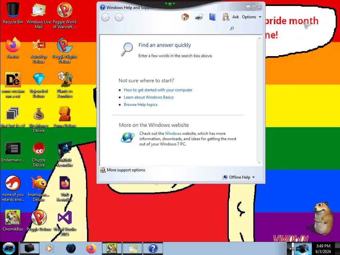Open the Browse Help book icon
This screenshot has width=340, height=255.
click(x=212, y=17)
